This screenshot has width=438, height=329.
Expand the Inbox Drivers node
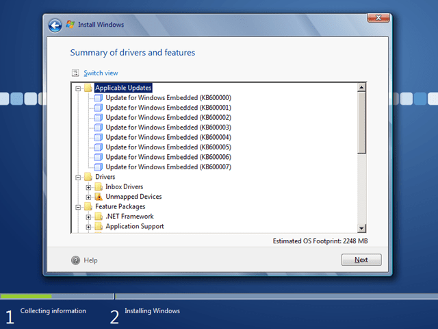[88, 187]
